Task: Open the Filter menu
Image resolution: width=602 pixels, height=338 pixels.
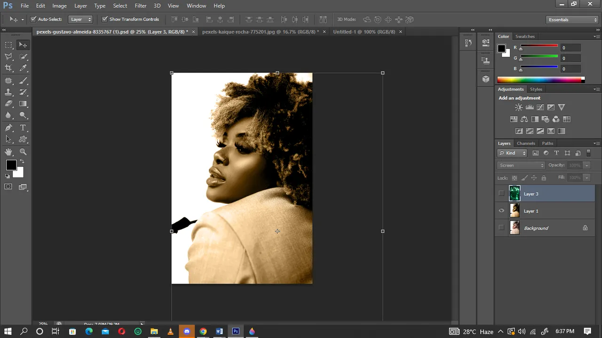Action: [141, 6]
